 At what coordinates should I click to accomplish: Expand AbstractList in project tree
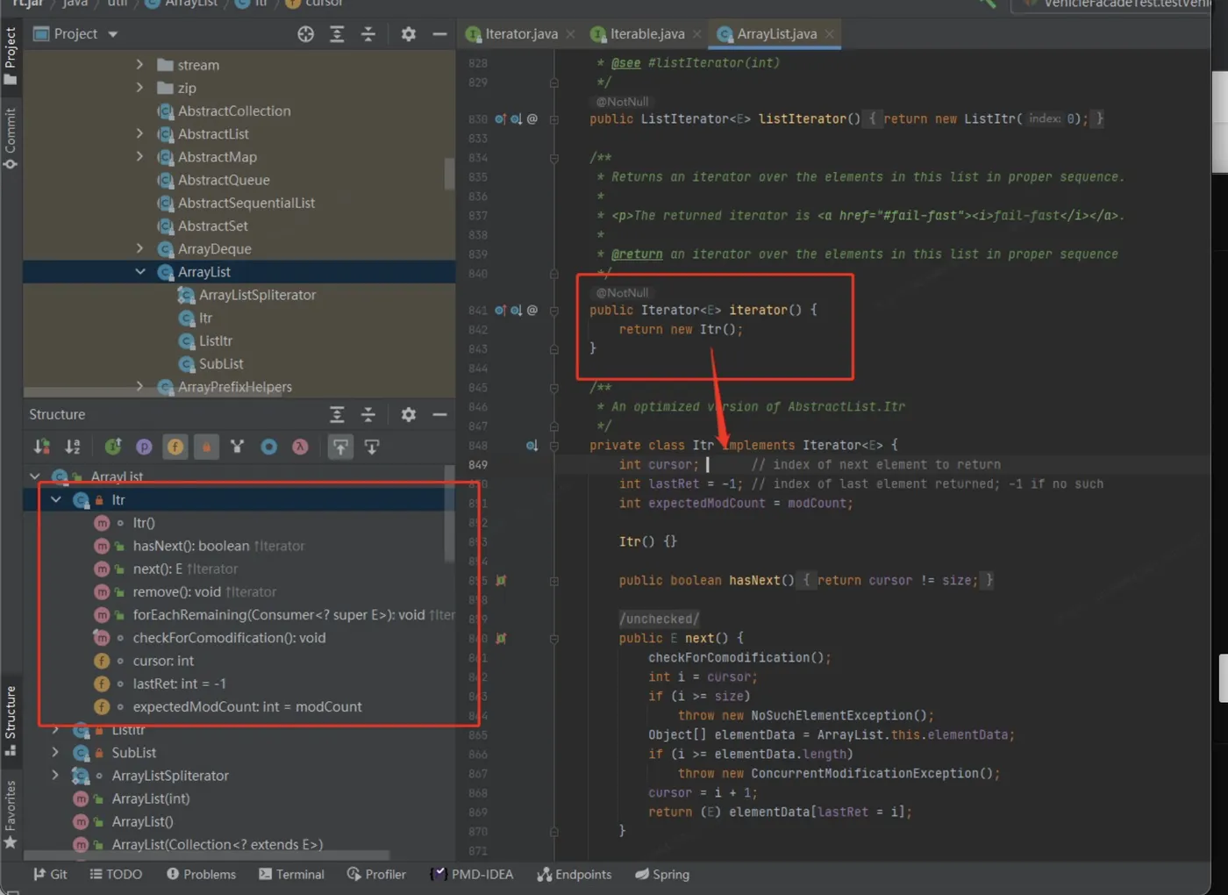point(139,133)
